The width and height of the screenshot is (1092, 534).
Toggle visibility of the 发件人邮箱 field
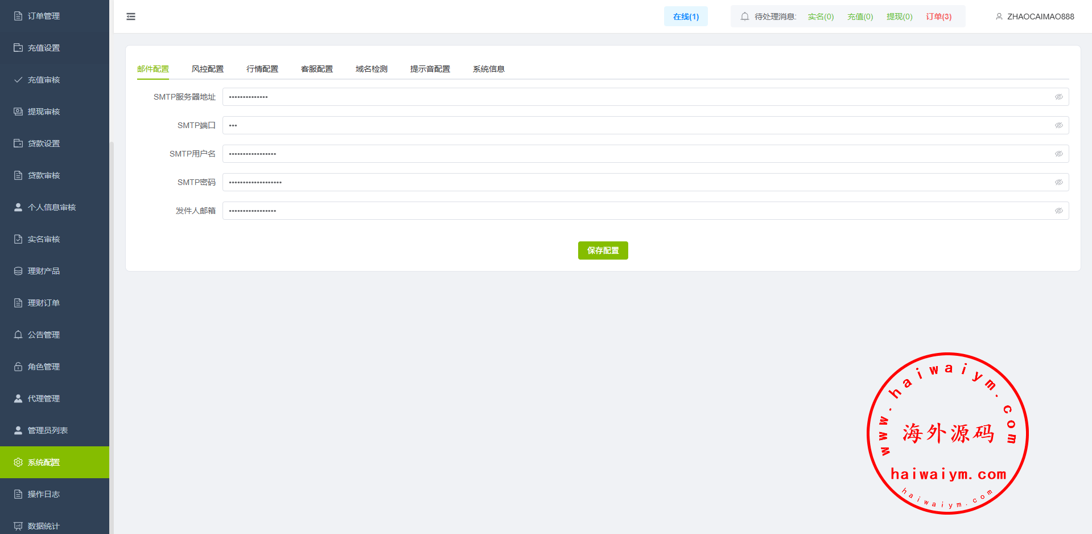click(1058, 211)
